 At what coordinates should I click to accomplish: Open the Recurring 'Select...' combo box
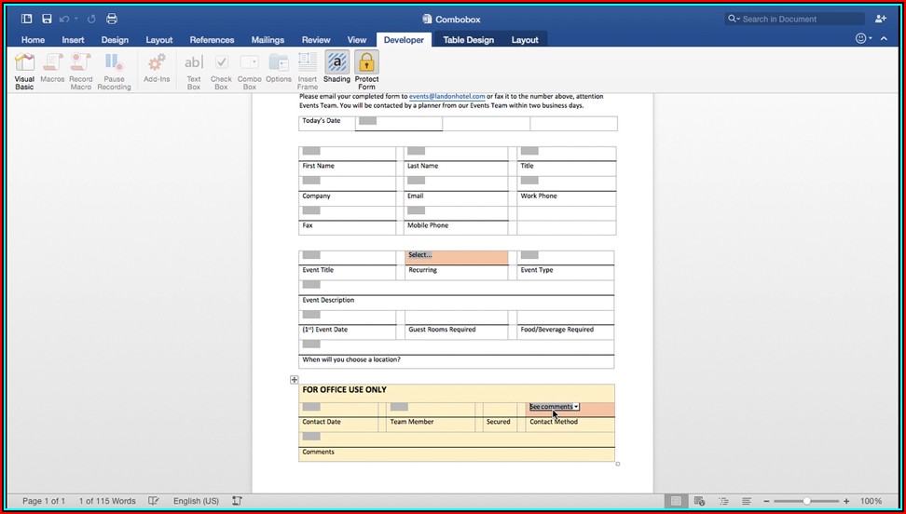[457, 255]
